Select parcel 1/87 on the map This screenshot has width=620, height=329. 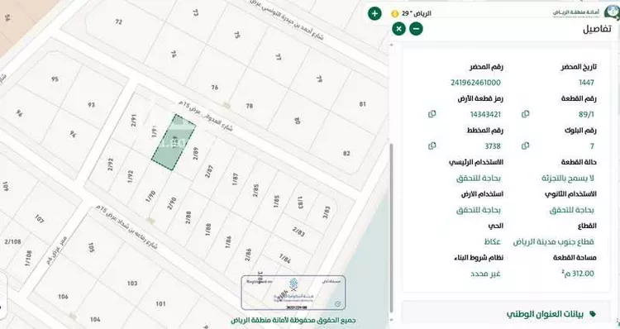(236, 179)
